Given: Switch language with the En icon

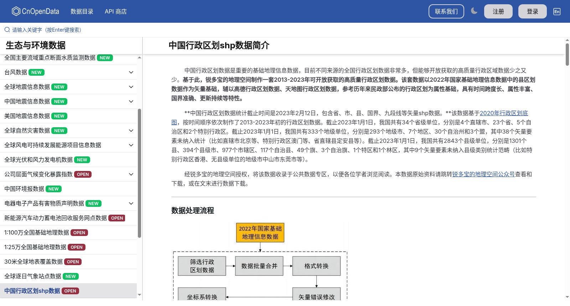Looking at the screenshot, I should pos(557,11).
